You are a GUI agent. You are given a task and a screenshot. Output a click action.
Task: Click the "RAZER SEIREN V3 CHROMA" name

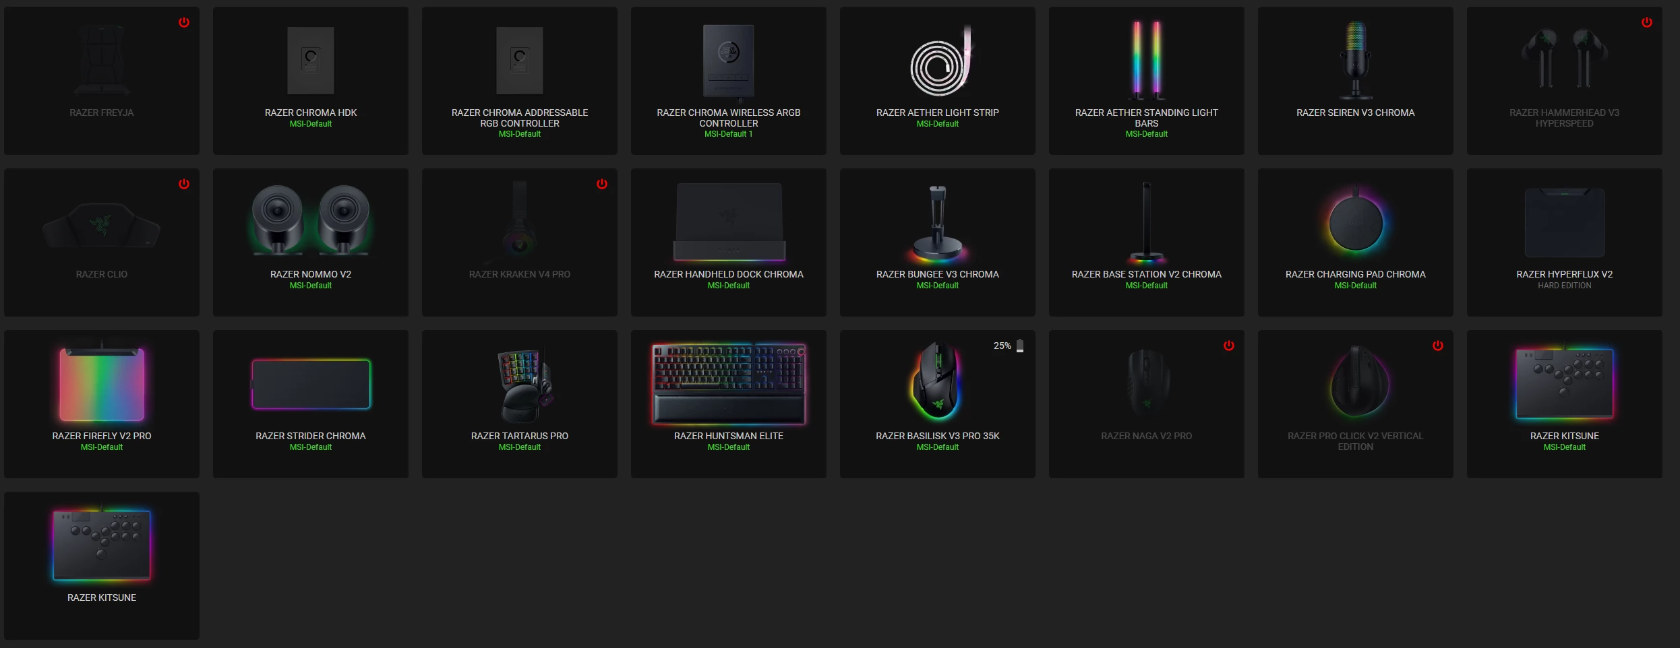1356,112
